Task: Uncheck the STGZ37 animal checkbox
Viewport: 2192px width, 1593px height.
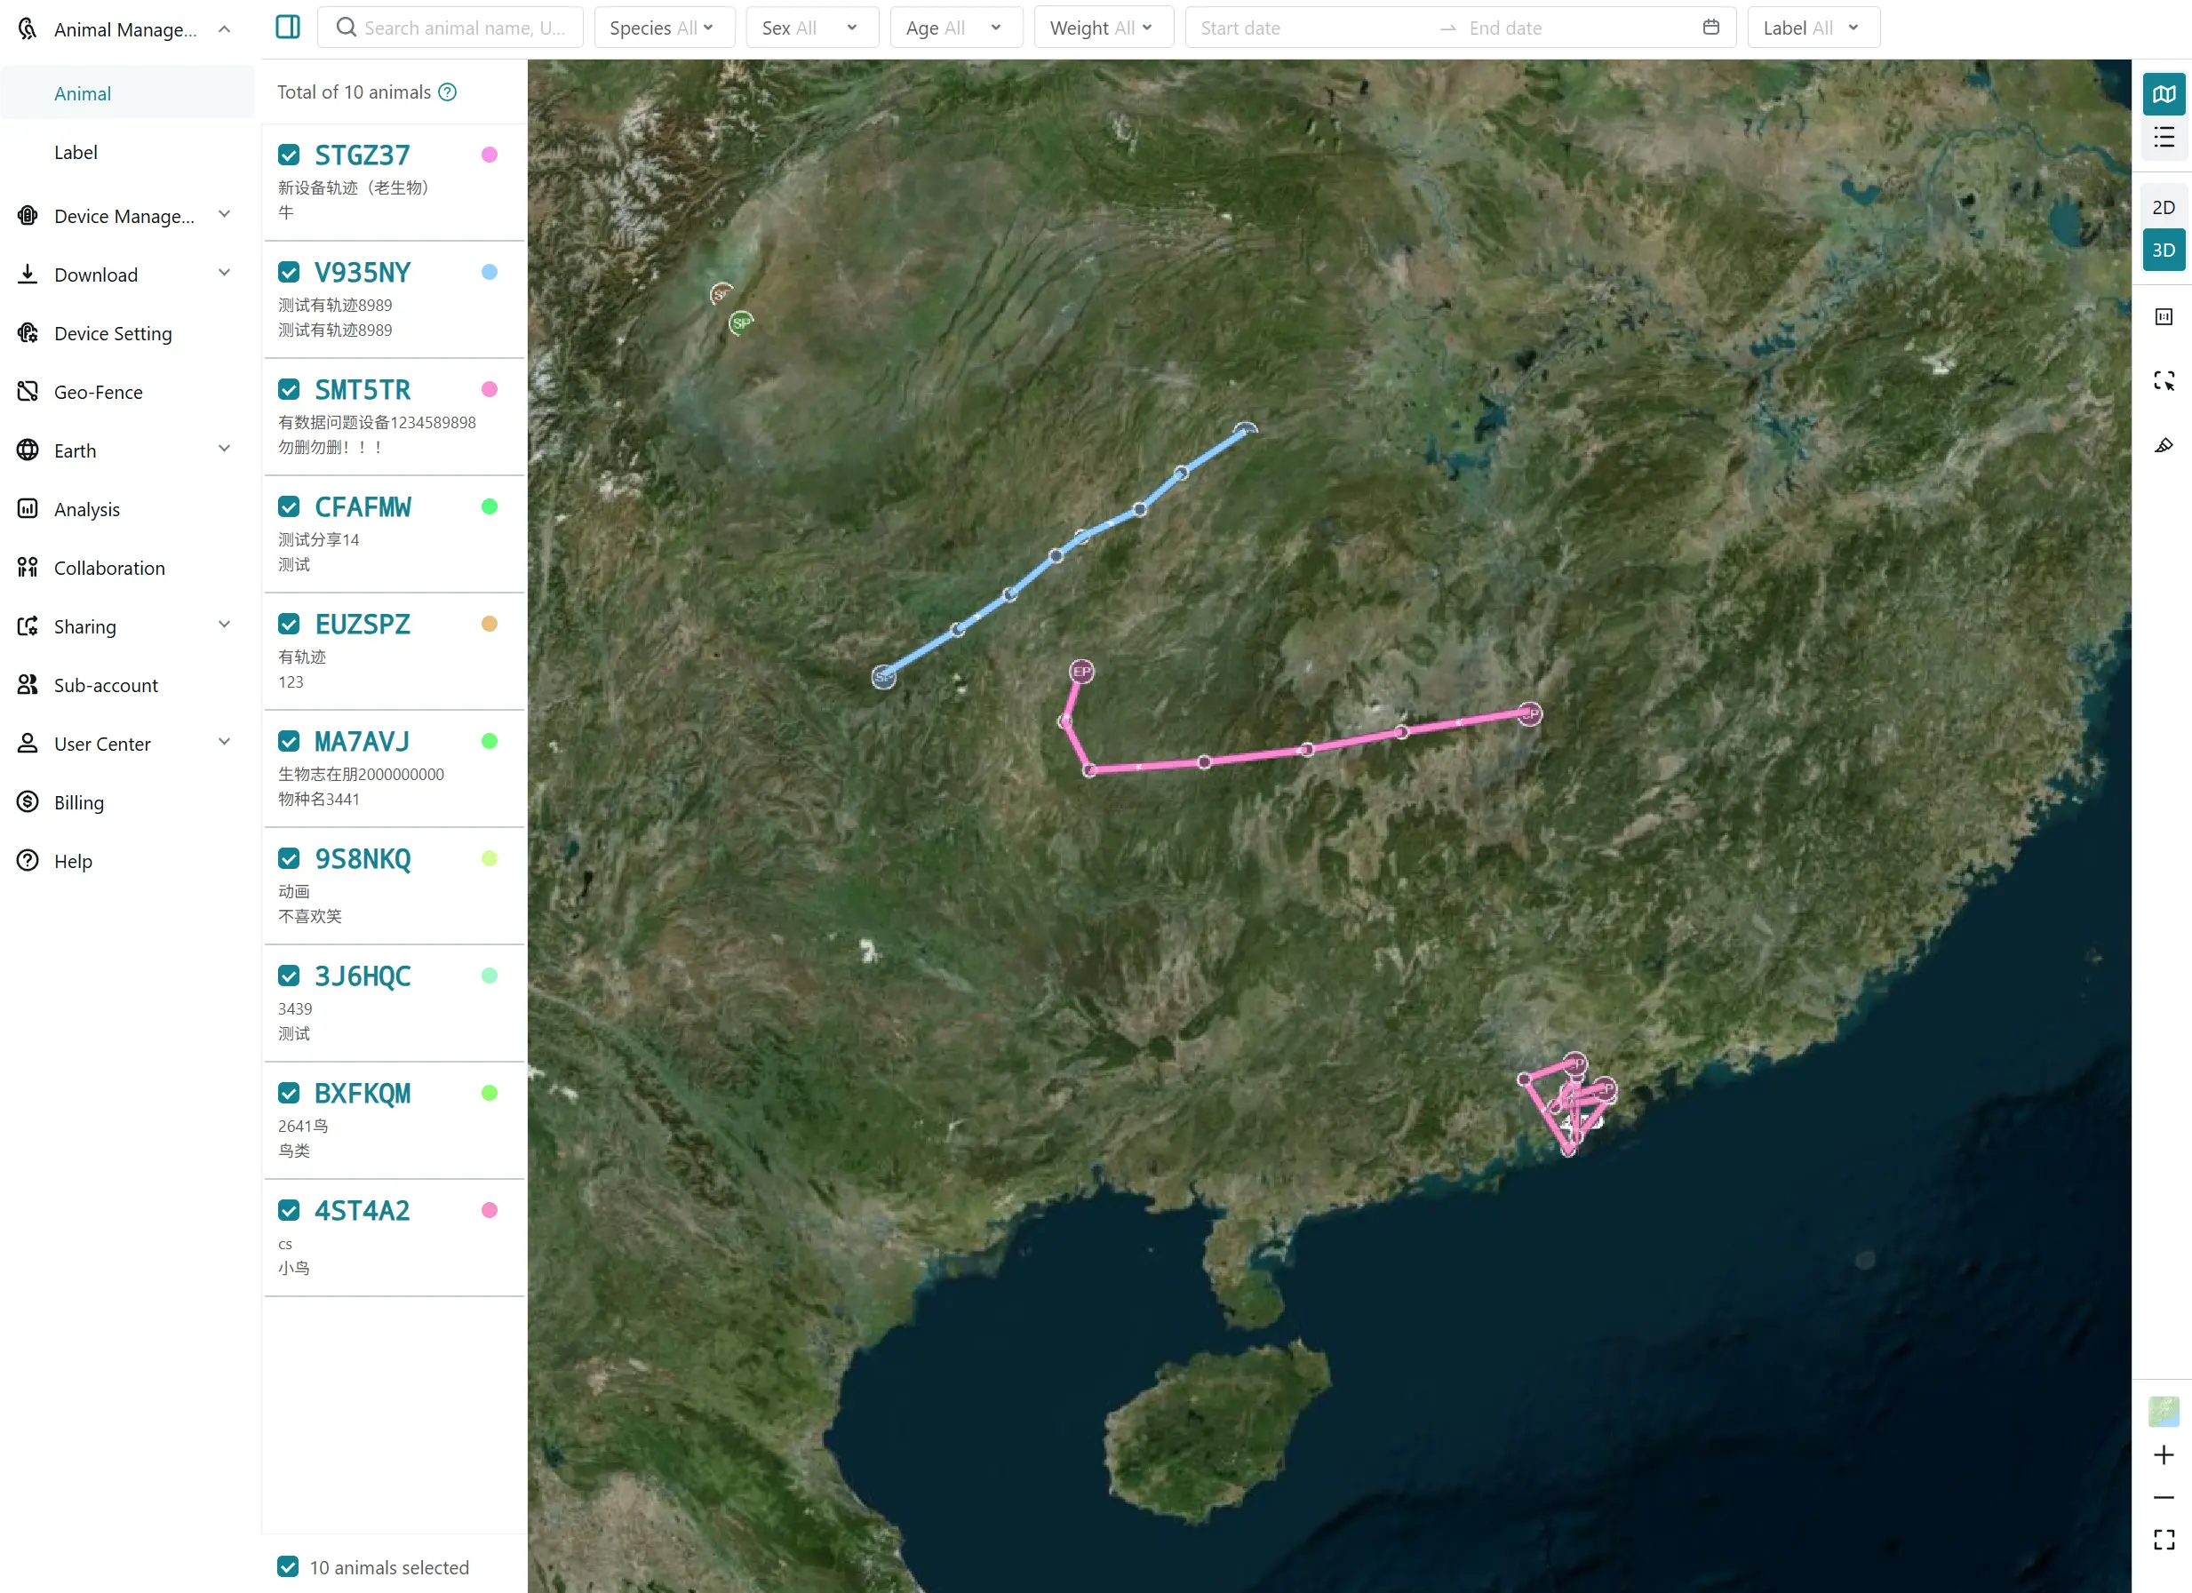Action: click(289, 155)
